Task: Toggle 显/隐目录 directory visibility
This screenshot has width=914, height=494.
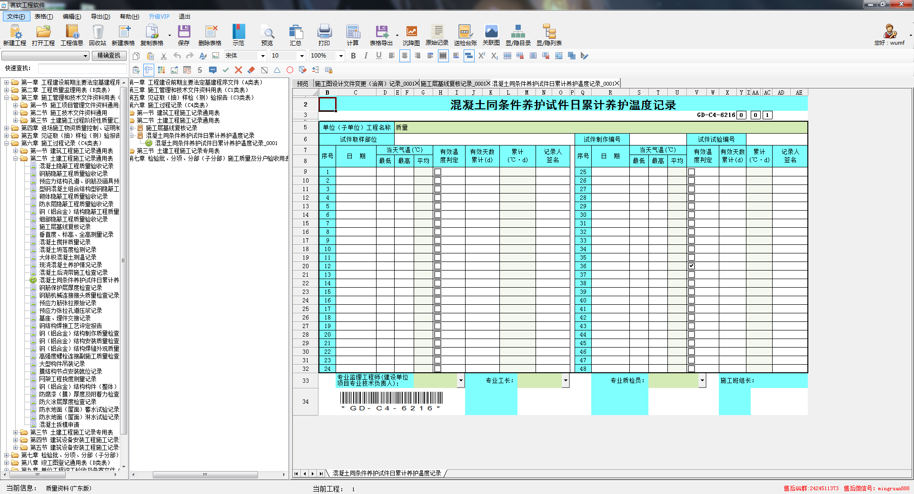Action: pyautogui.click(x=518, y=35)
